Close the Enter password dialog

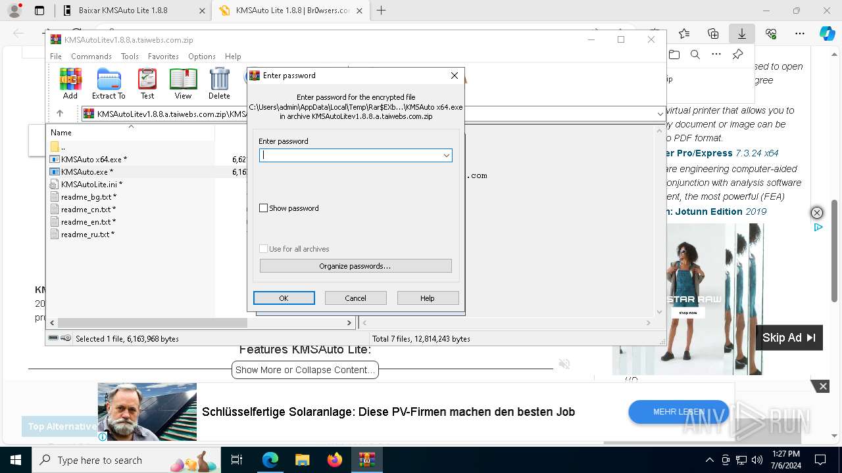click(454, 76)
